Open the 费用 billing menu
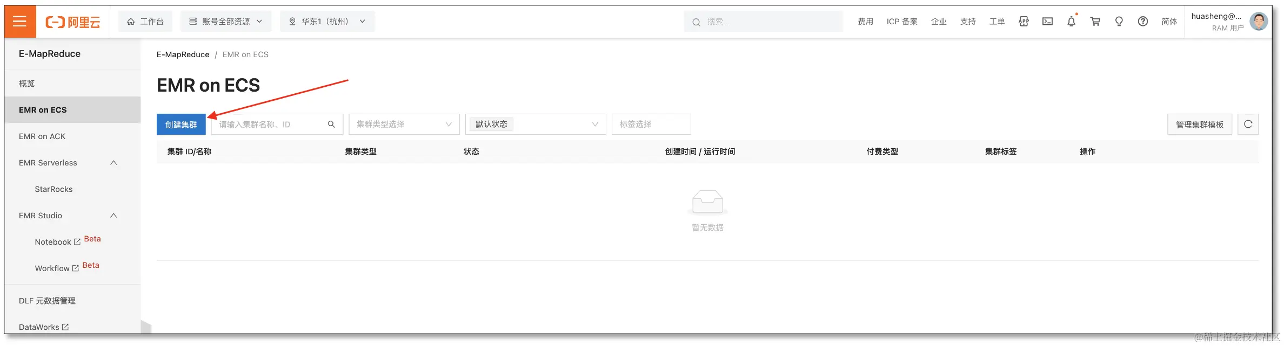The width and height of the screenshot is (1284, 346). (865, 22)
